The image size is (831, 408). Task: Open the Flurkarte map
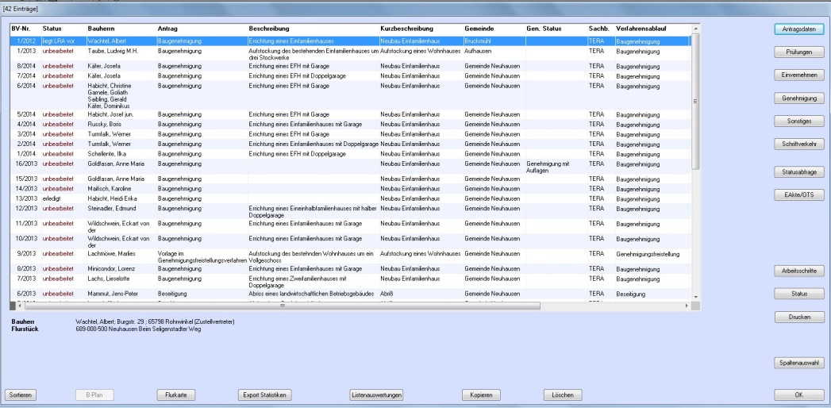click(177, 395)
